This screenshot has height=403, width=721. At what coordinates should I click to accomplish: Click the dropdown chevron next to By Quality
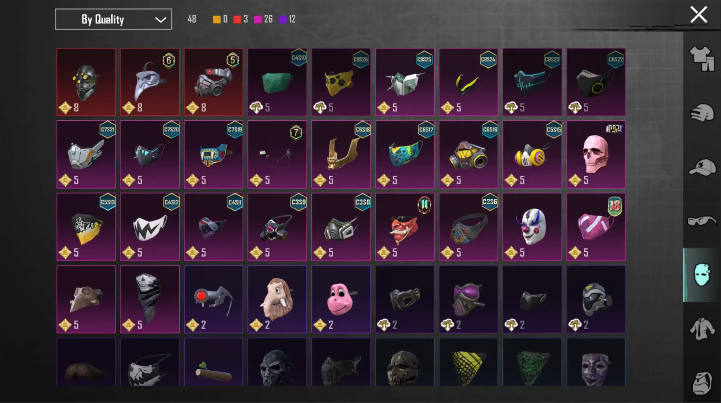point(161,20)
